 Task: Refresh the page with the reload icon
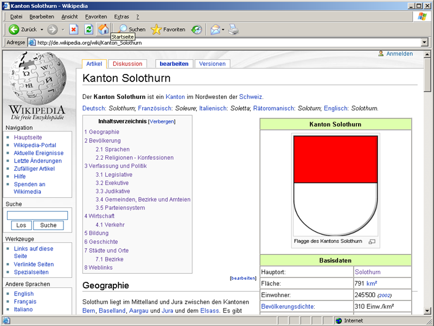click(x=88, y=29)
